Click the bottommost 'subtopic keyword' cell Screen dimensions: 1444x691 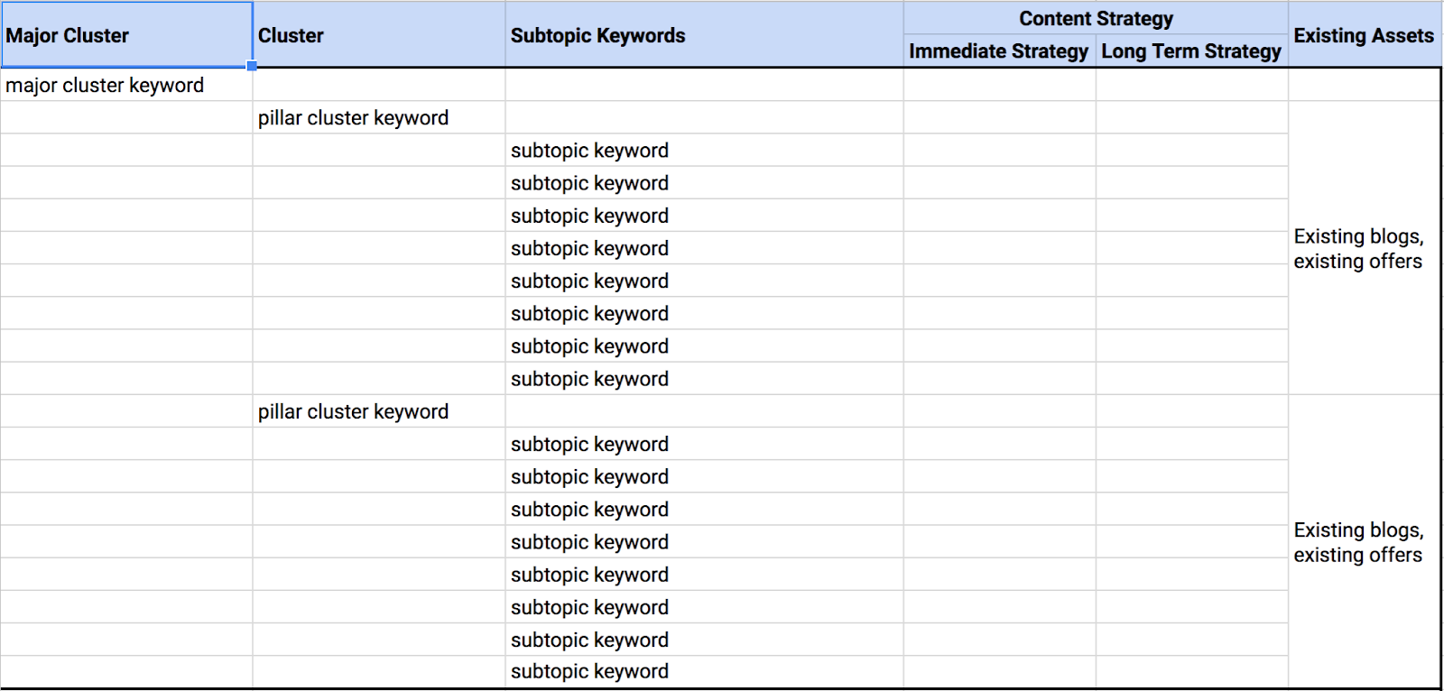pyautogui.click(x=703, y=671)
